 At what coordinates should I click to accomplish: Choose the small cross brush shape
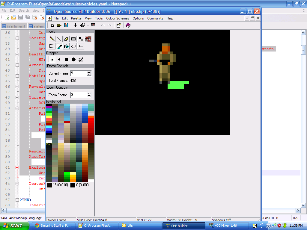pyautogui.click(x=59, y=60)
